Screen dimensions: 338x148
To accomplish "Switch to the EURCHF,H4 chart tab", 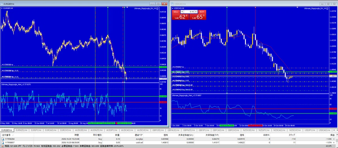I will coord(66,130).
